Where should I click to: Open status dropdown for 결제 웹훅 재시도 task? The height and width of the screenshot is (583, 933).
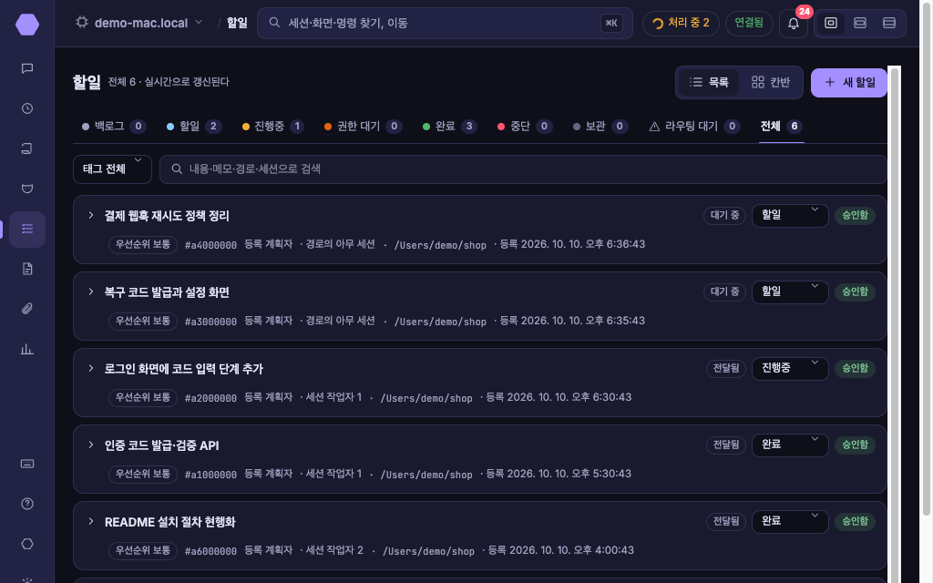[x=790, y=215]
